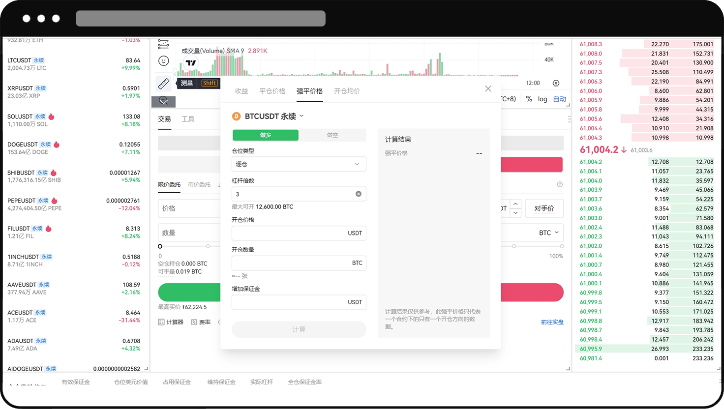Click the down arrow beside last price 61,004.2
724x409 pixels.
pyautogui.click(x=624, y=150)
